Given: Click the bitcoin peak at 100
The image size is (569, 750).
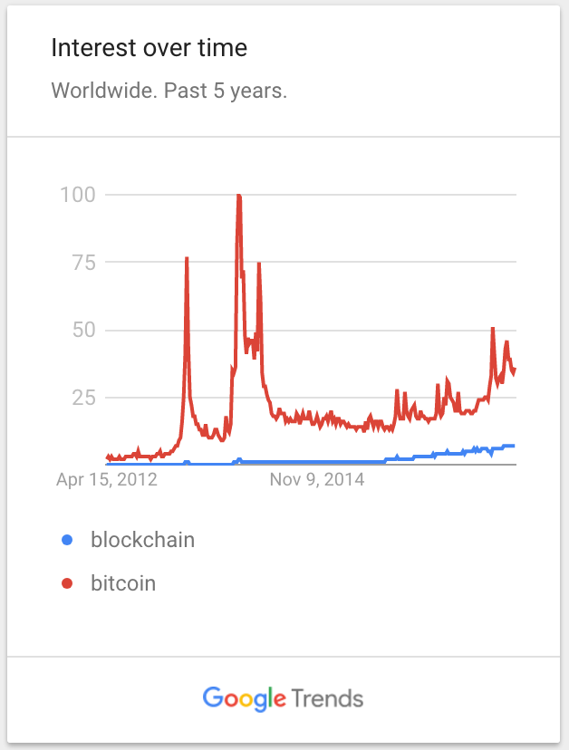Looking at the screenshot, I should click(x=239, y=197).
